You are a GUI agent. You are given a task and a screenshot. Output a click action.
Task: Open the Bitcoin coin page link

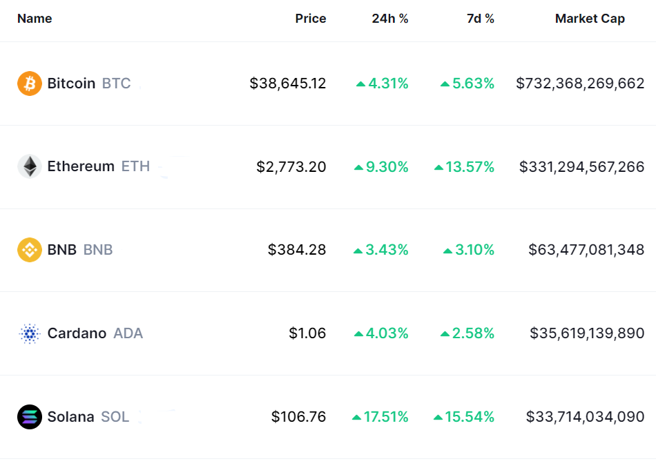tap(71, 84)
